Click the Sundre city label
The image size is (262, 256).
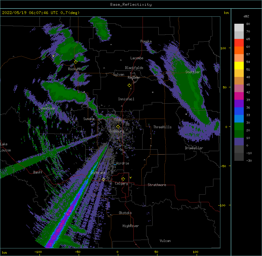tap(89, 119)
